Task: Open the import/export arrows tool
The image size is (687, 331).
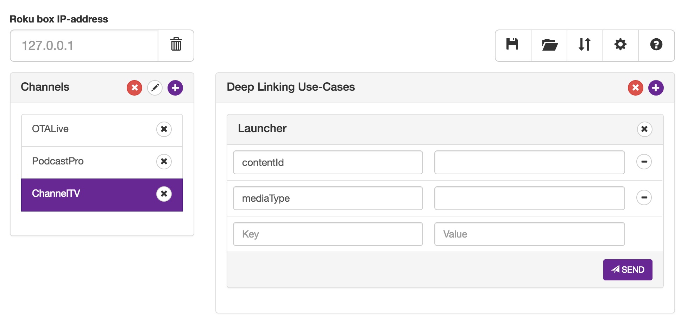Action: click(x=585, y=45)
